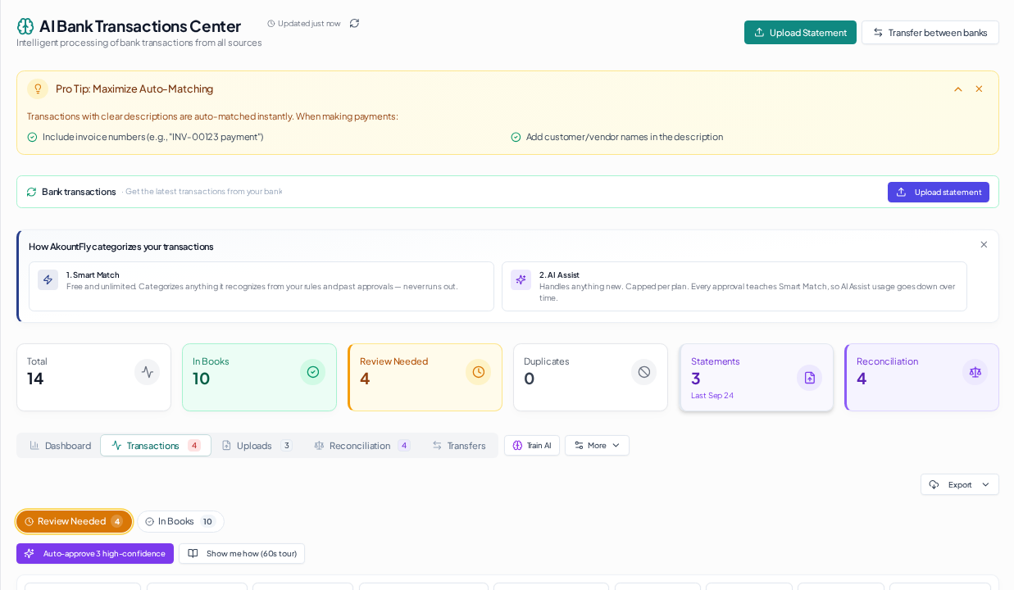Screen dimensions: 1014x590
Task: Click the purple Upload statement button
Action: coord(938,192)
